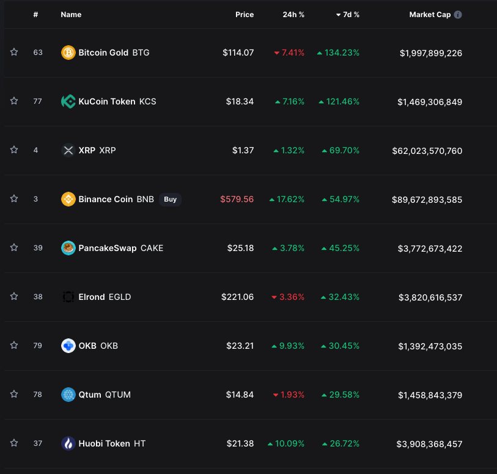Screen dimensions: 497x474
Task: Sort table by Price header
Action: pyautogui.click(x=245, y=15)
